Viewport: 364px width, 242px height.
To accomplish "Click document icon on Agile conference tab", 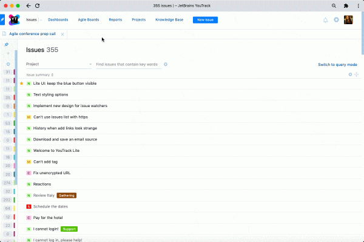I will pos(4,34).
